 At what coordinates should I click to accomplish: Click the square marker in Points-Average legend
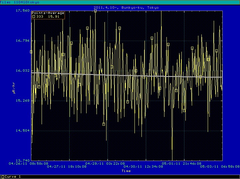point(34,17)
